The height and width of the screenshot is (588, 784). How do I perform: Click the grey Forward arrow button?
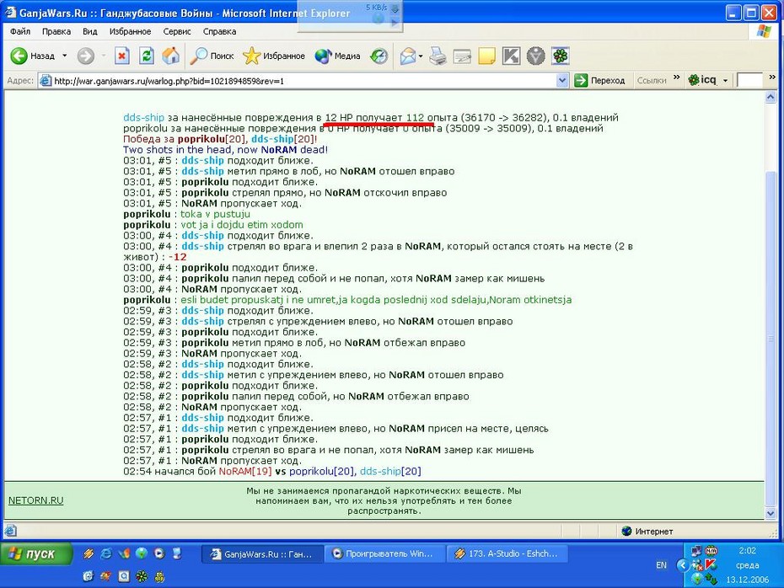tap(85, 56)
